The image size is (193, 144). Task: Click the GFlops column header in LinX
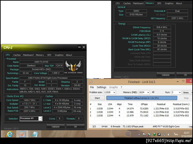pyautogui.click(x=144, y=104)
